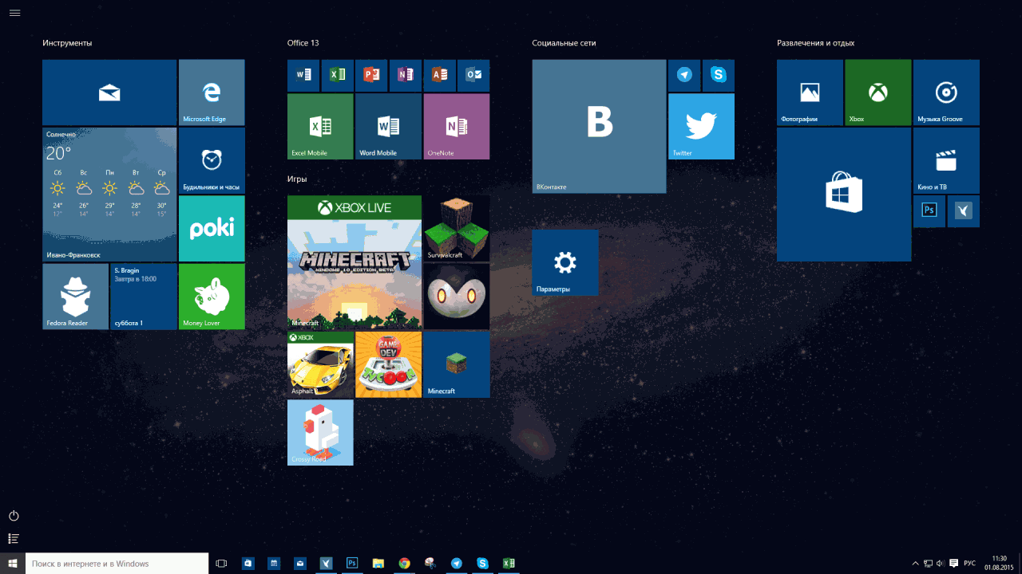
Task: Open the clock showing 11:30
Action: point(999,563)
